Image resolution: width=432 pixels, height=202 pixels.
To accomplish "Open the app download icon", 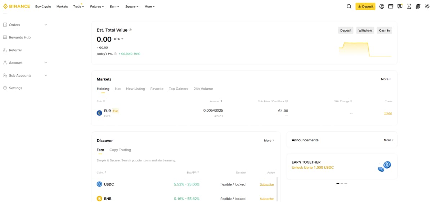I will point(409,6).
